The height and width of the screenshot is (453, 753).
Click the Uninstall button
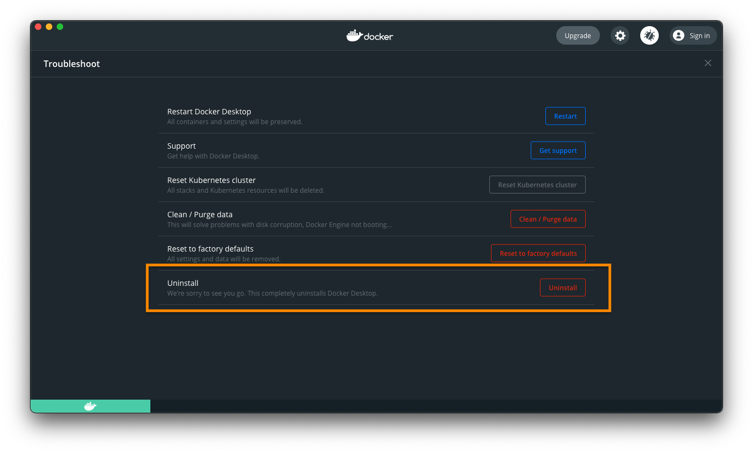[563, 287]
